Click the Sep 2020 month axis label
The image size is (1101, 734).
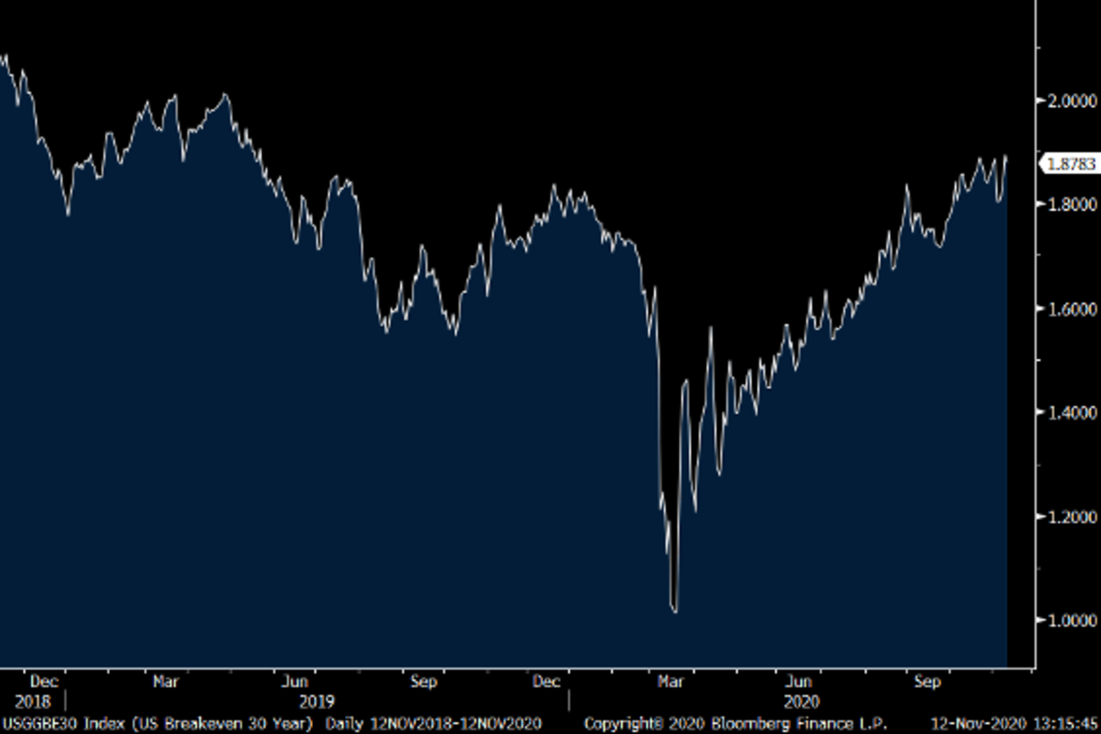click(x=927, y=682)
